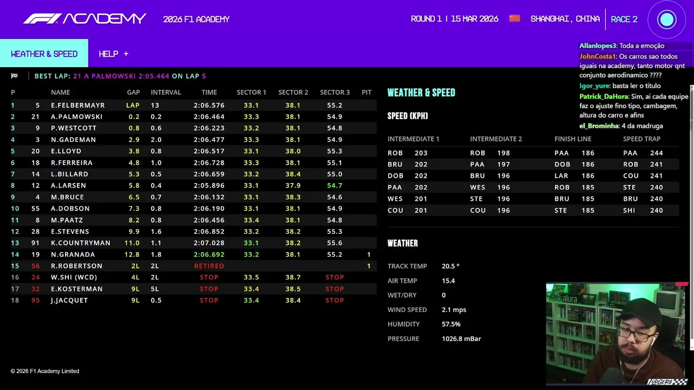This screenshot has width=694, height=390.
Task: Select driver A.Larsen in the table
Action: coord(68,185)
